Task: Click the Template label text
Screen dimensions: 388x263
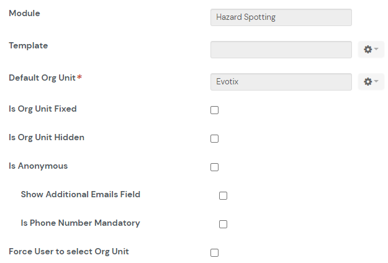Action: click(x=28, y=46)
